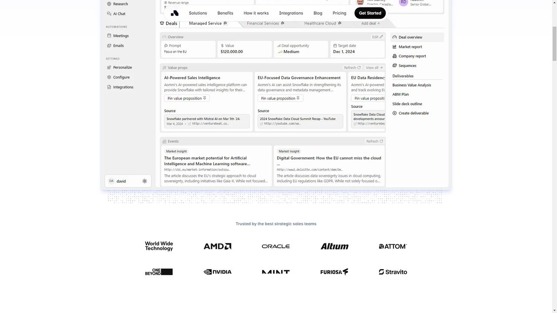Refresh the Value props section
557x313 pixels.
pyautogui.click(x=352, y=68)
